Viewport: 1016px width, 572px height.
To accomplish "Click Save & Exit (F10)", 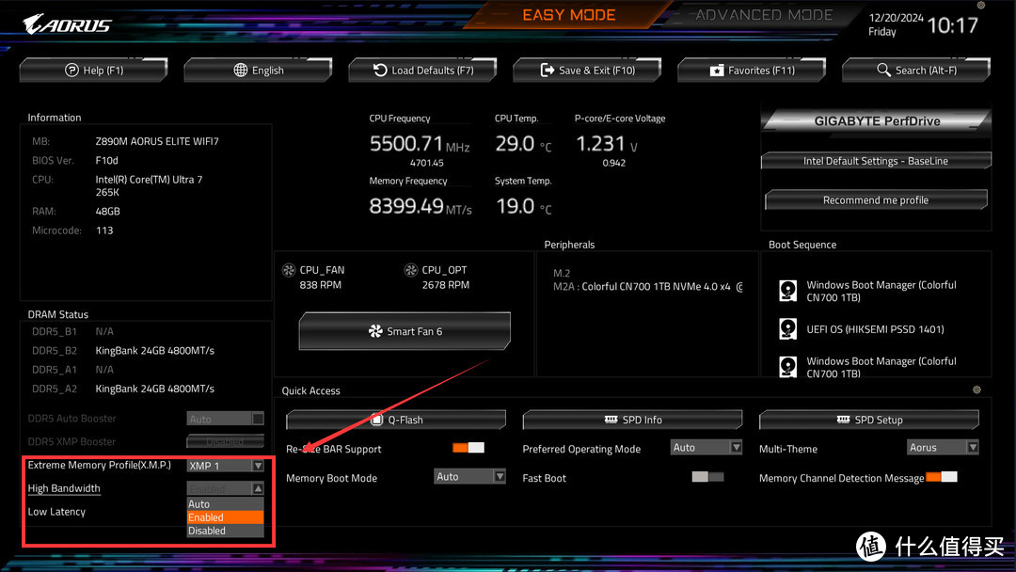I will (x=588, y=70).
